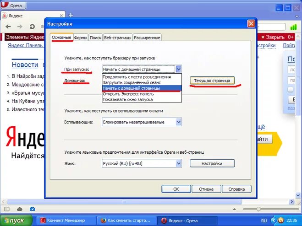Click the Текущая страница button

coord(212,81)
